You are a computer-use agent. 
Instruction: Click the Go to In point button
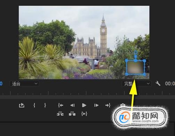tap(61, 105)
